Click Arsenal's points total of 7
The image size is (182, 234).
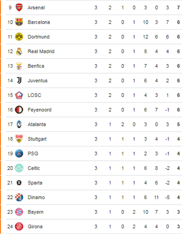coord(178,8)
